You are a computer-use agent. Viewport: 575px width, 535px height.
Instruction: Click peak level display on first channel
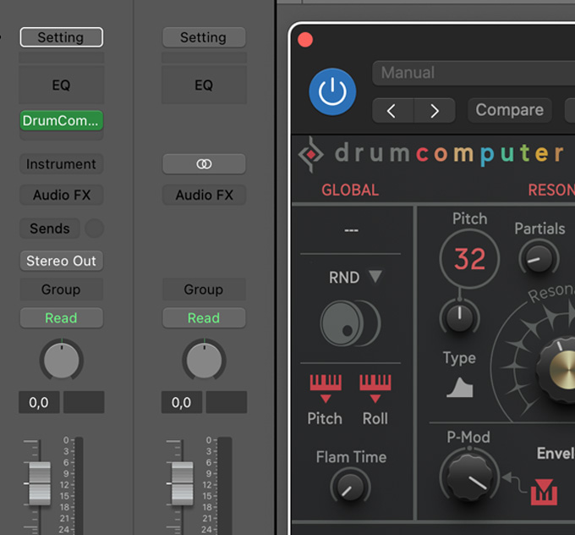84,402
